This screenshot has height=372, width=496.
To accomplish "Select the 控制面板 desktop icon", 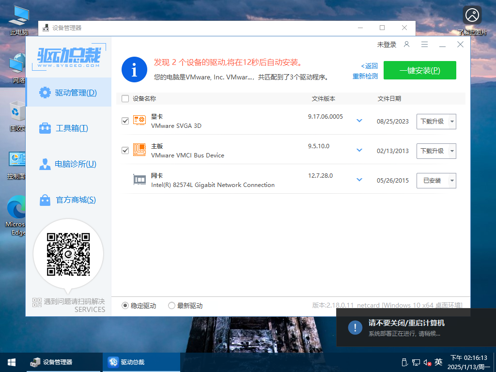I will tap(16, 165).
